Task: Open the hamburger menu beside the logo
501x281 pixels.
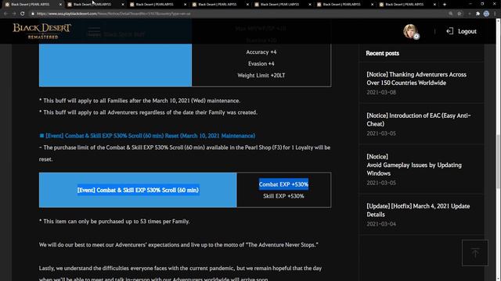Action: [x=94, y=31]
